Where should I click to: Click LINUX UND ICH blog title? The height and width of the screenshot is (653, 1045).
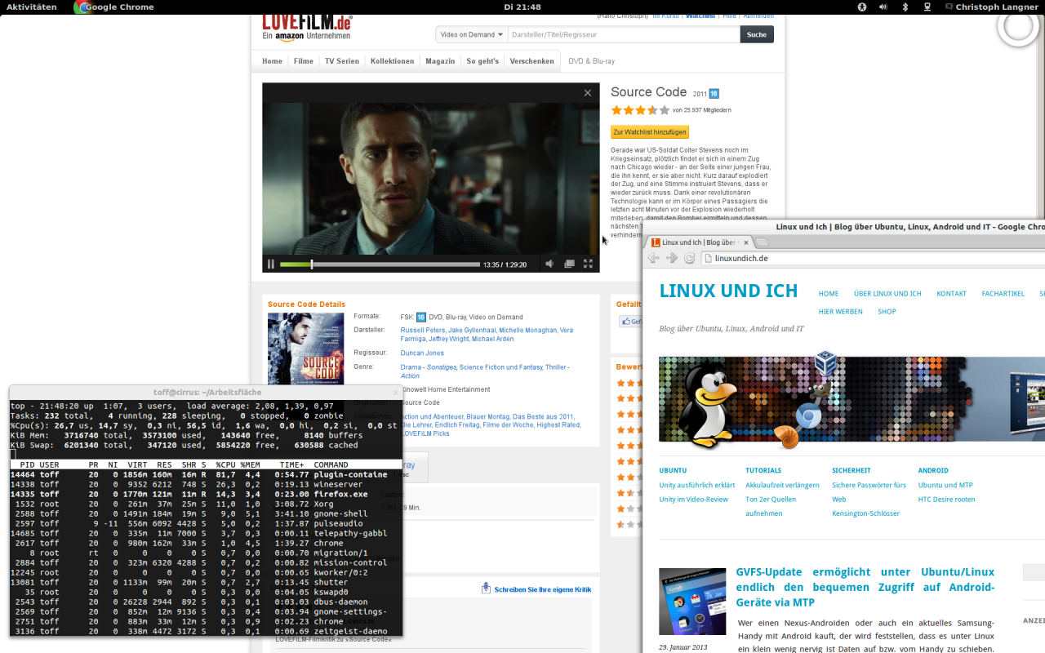click(x=728, y=291)
